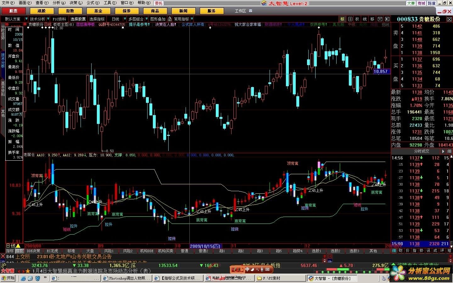Click the play arrow in 分时成交 header
This screenshot has height=283, width=453.
443,151
